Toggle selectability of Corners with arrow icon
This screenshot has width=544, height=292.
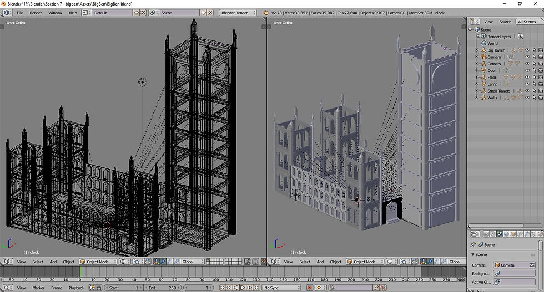(534, 64)
